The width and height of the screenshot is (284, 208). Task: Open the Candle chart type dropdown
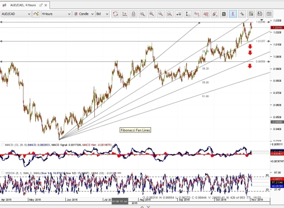pyautogui.click(x=84, y=14)
